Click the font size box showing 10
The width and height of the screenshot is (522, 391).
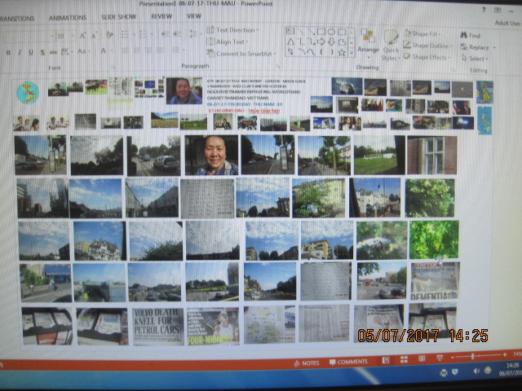click(x=61, y=36)
